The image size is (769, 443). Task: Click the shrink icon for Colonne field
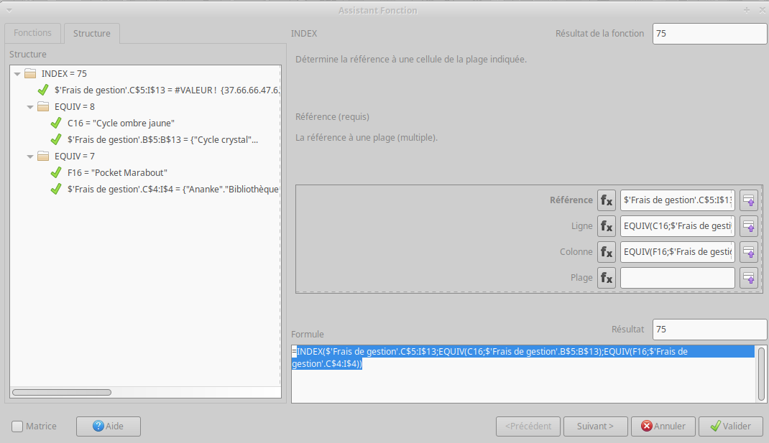749,252
